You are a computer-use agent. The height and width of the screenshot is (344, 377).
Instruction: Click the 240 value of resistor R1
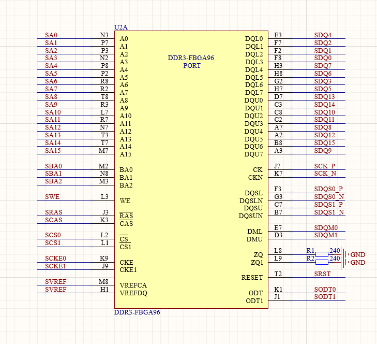pos(335,251)
